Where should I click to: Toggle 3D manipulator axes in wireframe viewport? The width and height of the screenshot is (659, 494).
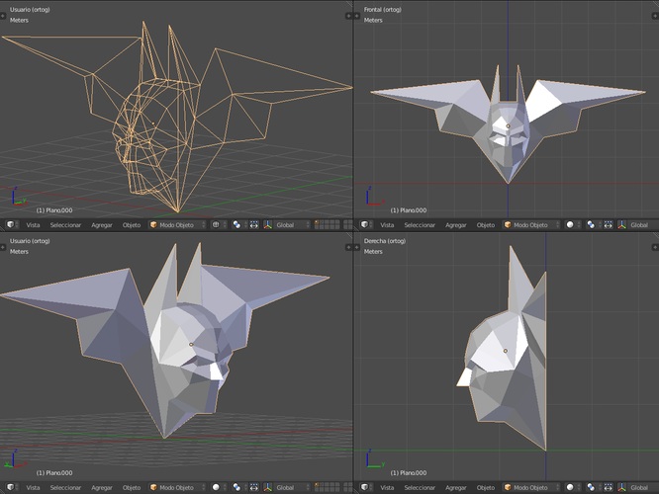[268, 225]
